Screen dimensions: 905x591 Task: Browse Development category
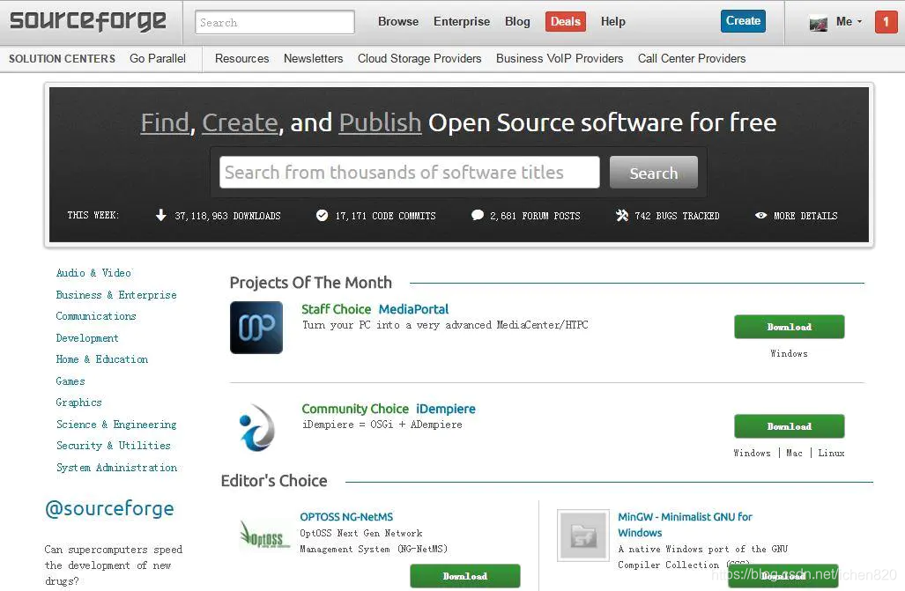pyautogui.click(x=87, y=338)
